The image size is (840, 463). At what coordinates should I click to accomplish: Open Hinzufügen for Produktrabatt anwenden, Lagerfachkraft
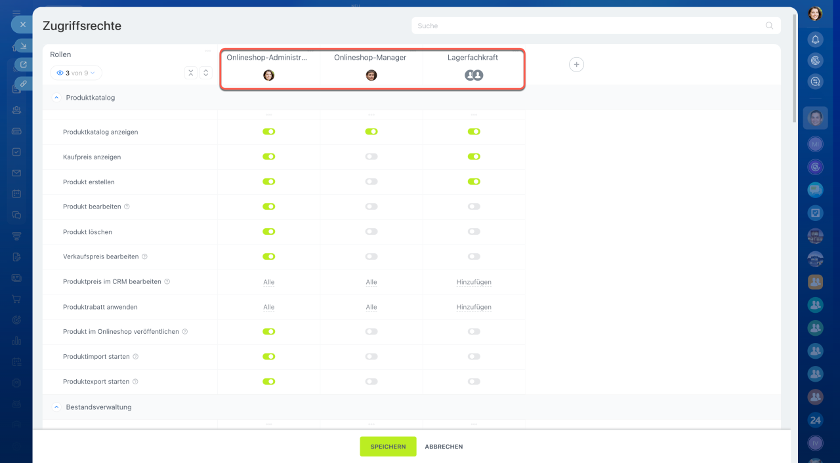[x=474, y=307]
